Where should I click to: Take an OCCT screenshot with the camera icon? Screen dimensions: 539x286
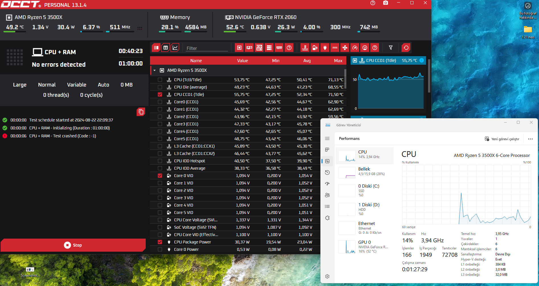386,3
